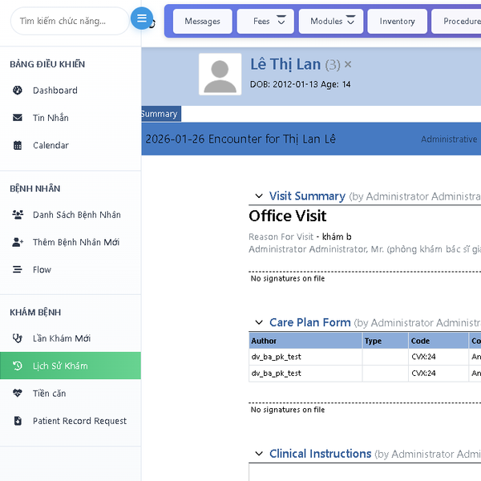Screen dimensions: 481x481
Task: Close patient Lê Thị Lan with X
Action: click(x=348, y=64)
